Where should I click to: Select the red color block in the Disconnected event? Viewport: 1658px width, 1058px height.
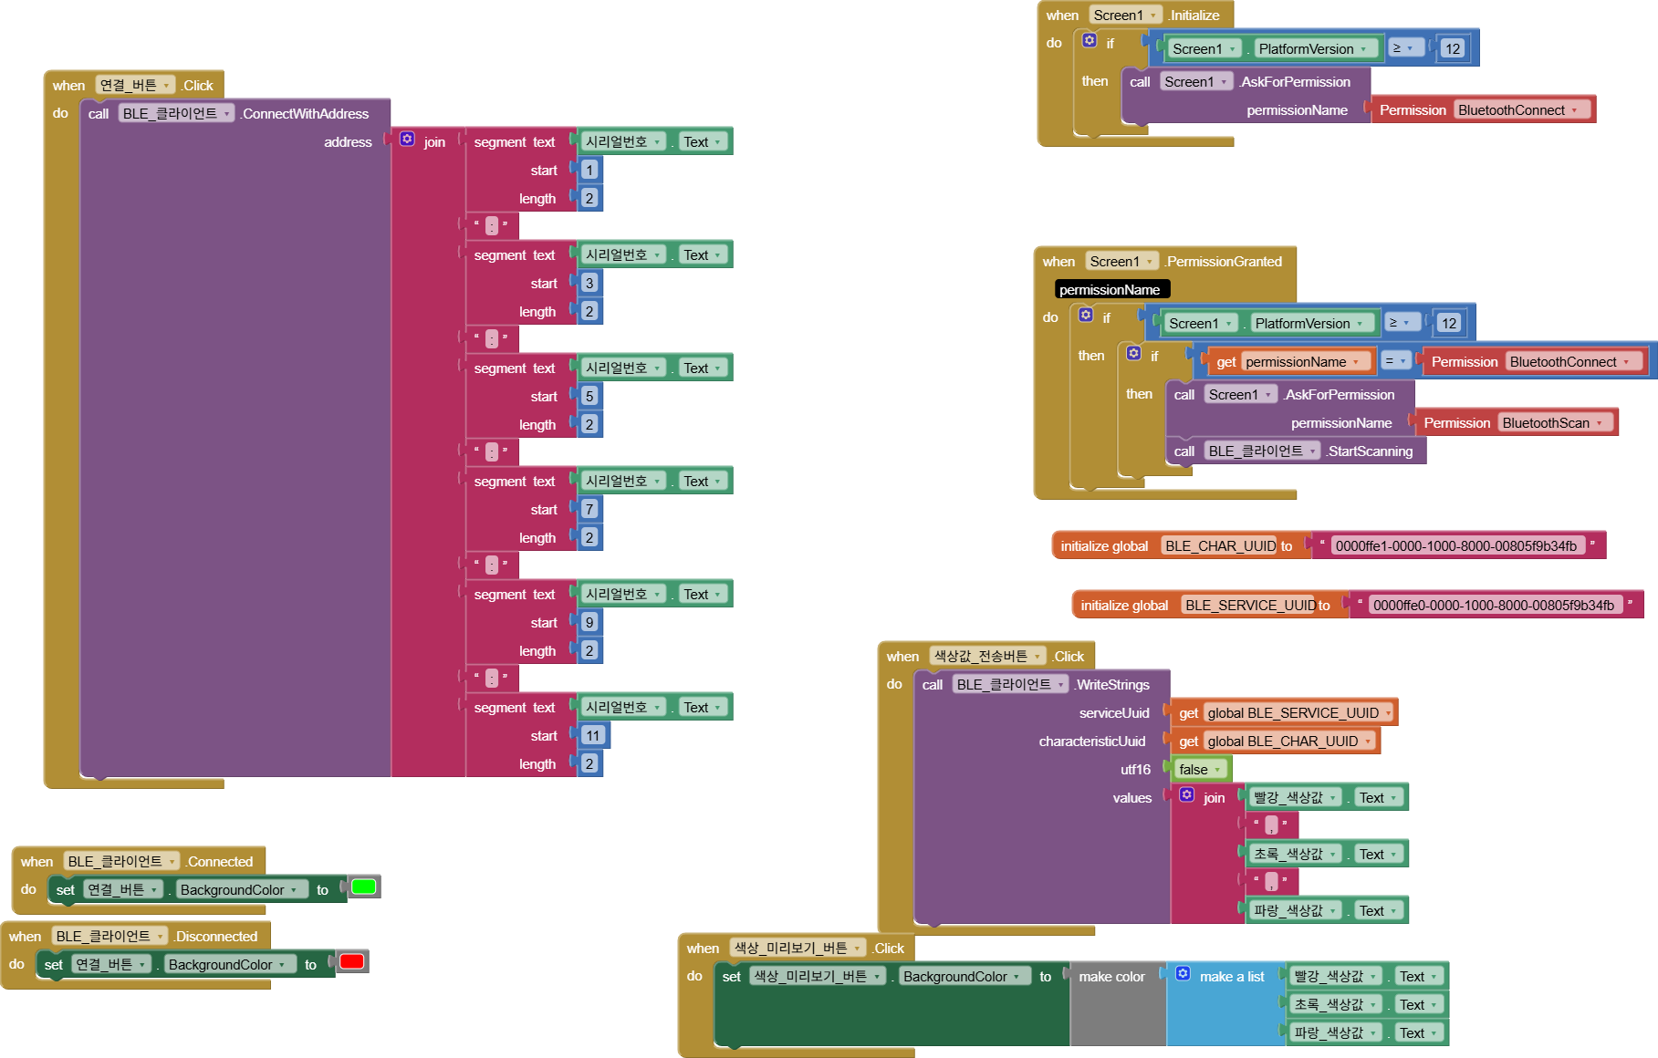coord(351,961)
